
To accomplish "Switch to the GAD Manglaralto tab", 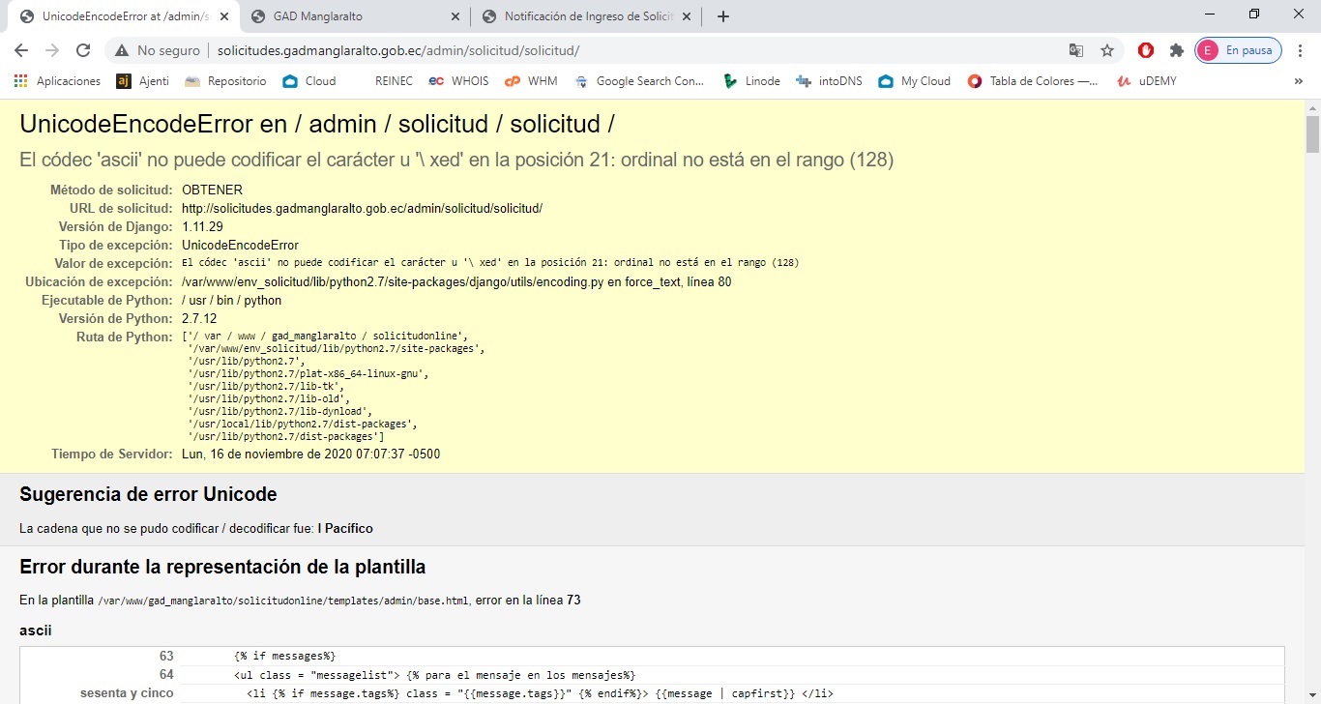I will coord(348,16).
